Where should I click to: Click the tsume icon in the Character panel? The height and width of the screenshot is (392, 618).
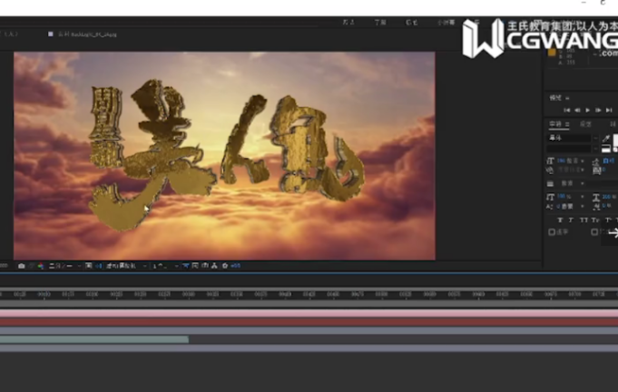597,207
